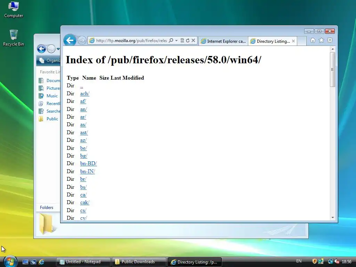Viewport: 356px width, 267px height.
Task: Open the be/ directory link
Action: (x=83, y=148)
